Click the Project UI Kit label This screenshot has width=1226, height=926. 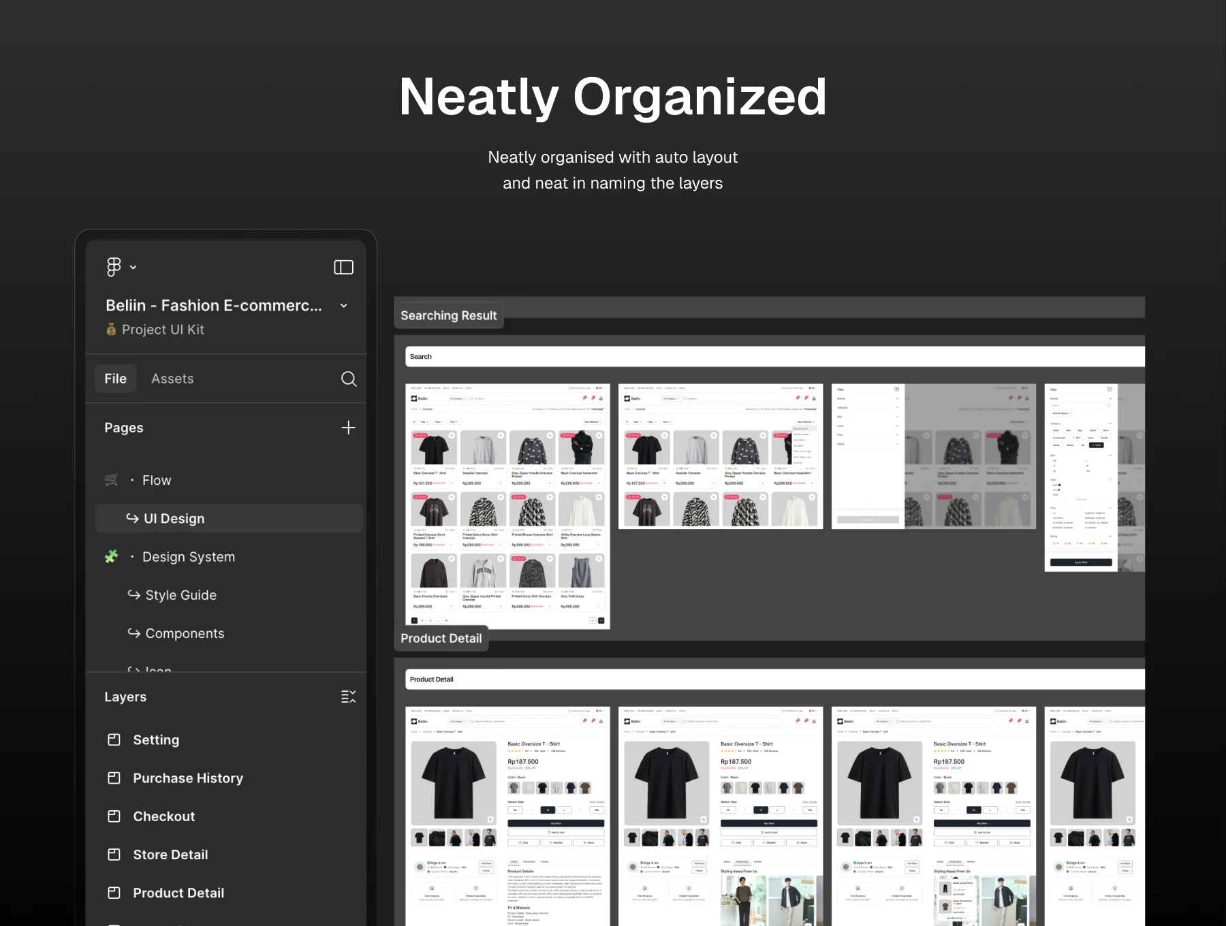(163, 330)
